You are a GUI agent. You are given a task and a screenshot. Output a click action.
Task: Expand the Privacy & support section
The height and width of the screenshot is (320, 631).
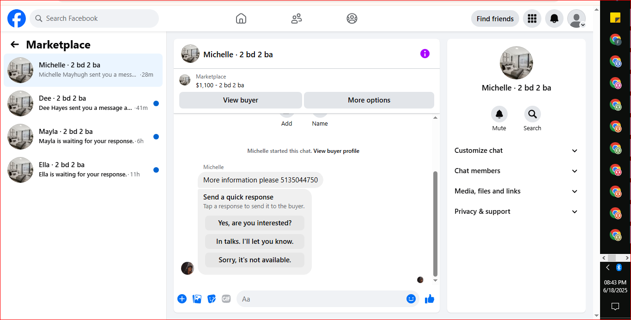pyautogui.click(x=516, y=211)
